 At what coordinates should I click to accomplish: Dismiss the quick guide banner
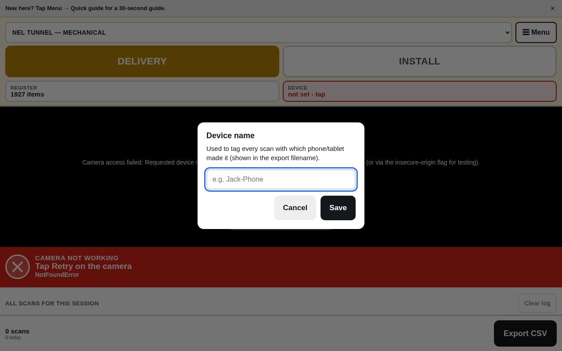click(x=552, y=8)
